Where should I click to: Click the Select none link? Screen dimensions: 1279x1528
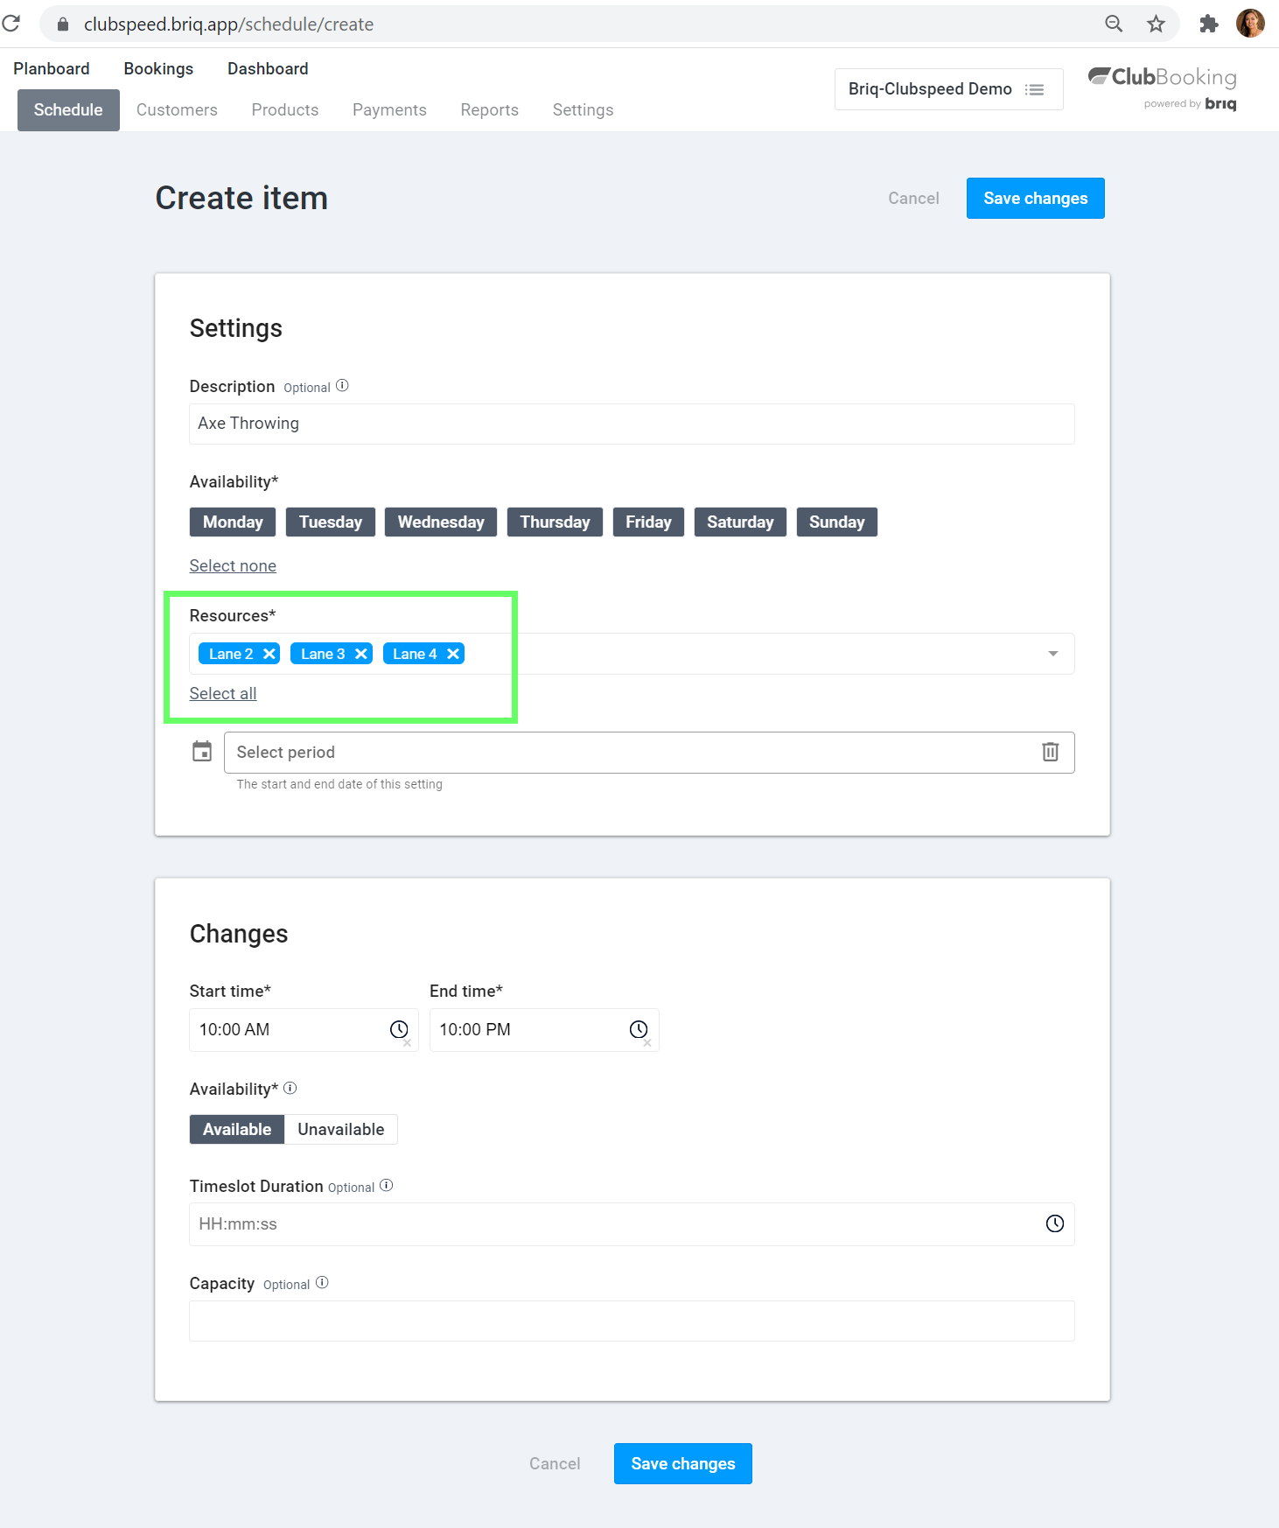pos(233,566)
